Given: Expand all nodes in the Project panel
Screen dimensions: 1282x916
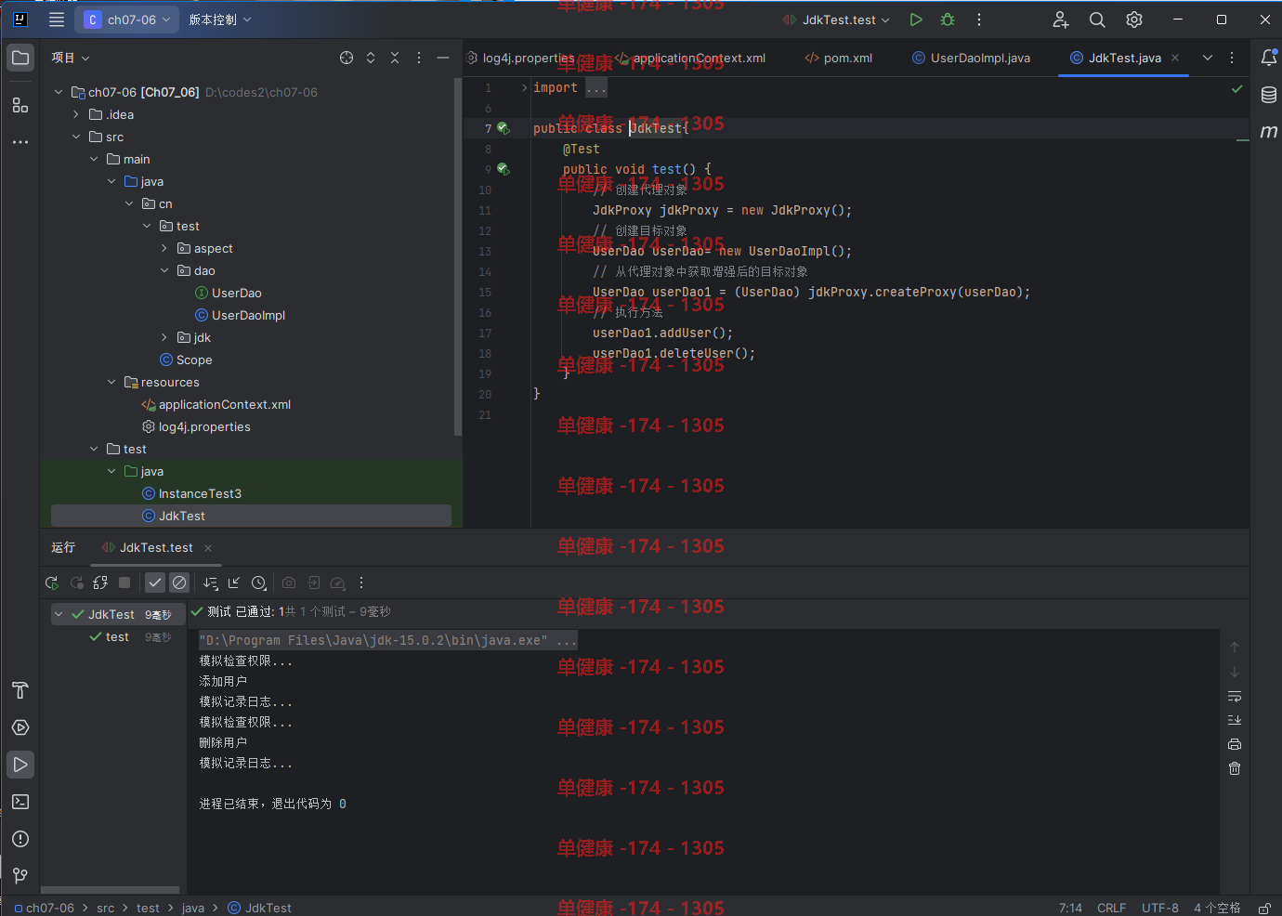Looking at the screenshot, I should pos(371,58).
